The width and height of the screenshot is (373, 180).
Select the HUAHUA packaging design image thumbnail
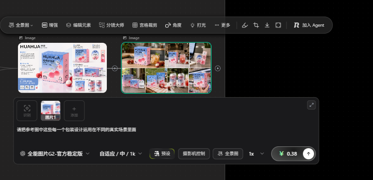[63, 68]
